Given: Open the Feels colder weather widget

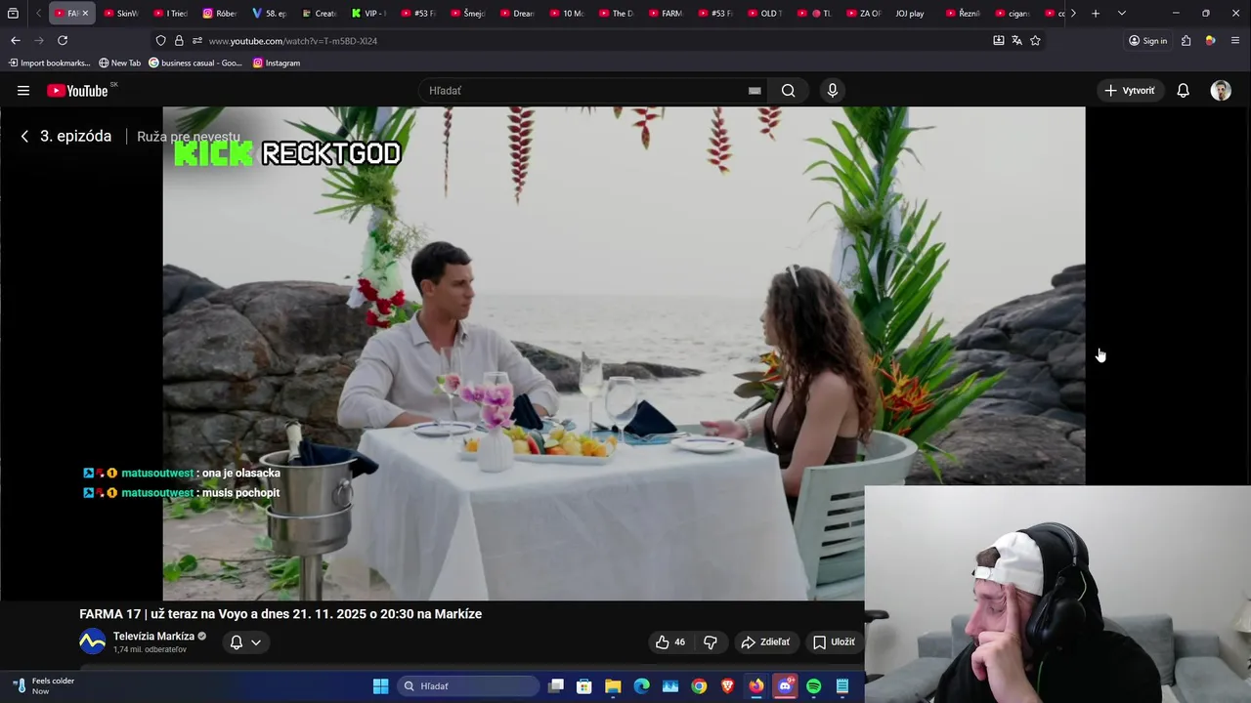Looking at the screenshot, I should (x=44, y=685).
